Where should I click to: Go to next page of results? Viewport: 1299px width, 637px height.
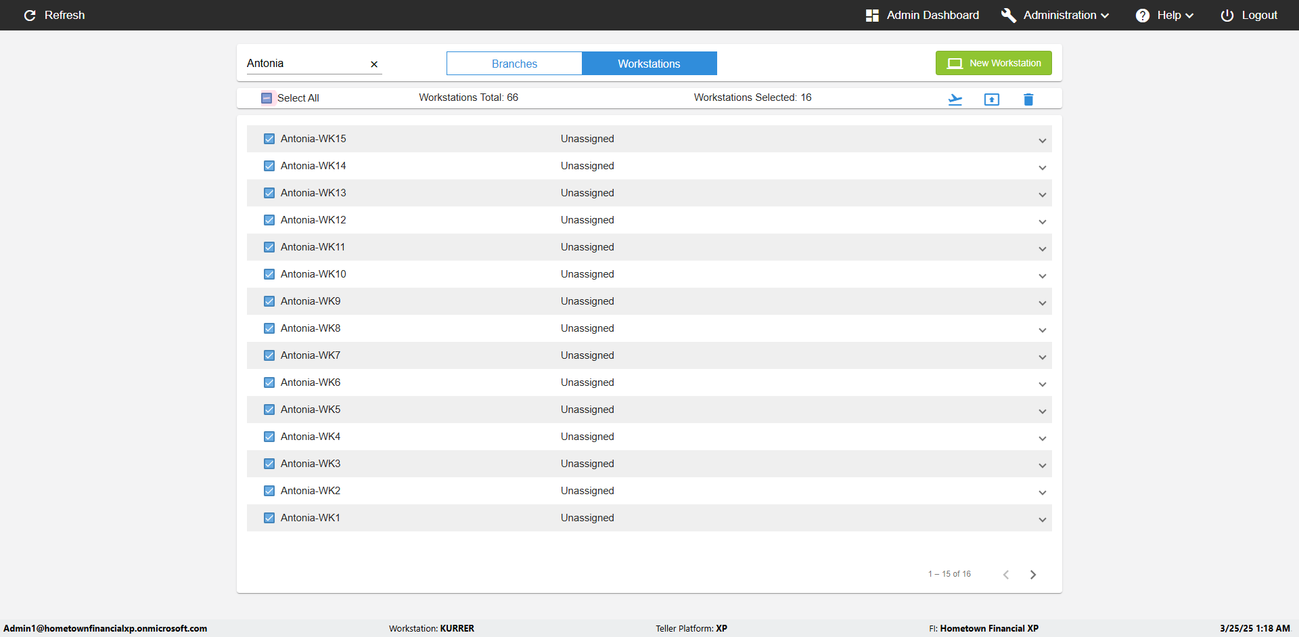[x=1033, y=575]
